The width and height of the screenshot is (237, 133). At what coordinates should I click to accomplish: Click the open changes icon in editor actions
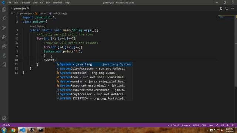click(221, 8)
